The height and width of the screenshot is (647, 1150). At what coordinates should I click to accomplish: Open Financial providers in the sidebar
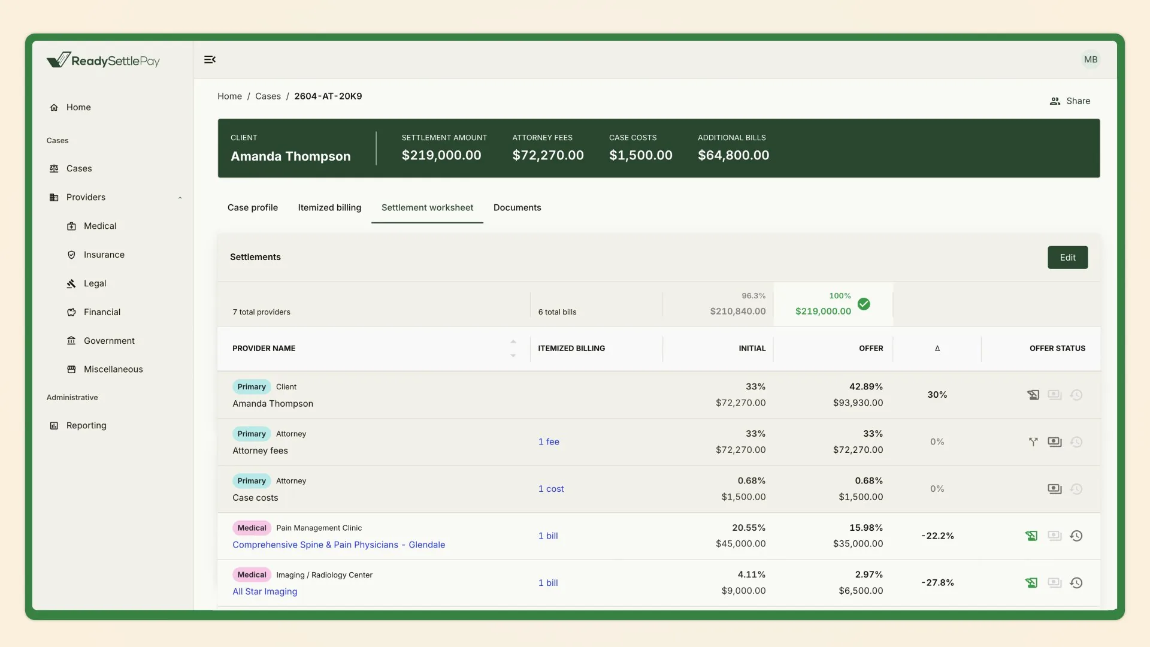(x=102, y=312)
